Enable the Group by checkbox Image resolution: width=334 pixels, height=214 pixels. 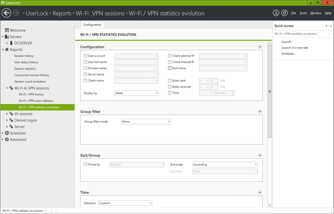85,165
